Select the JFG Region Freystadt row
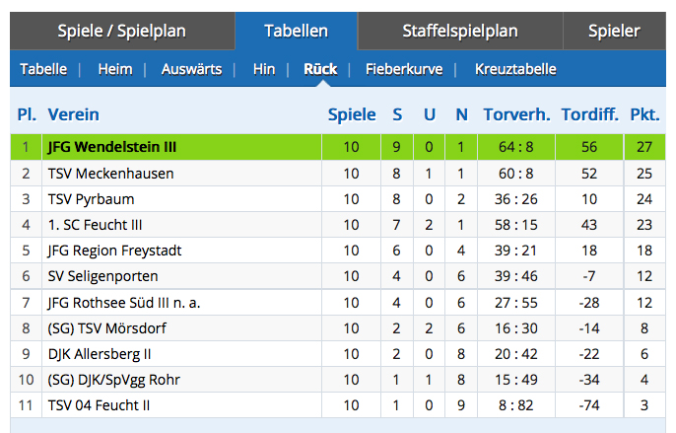Viewport: 676px width, 433px height. point(114,251)
